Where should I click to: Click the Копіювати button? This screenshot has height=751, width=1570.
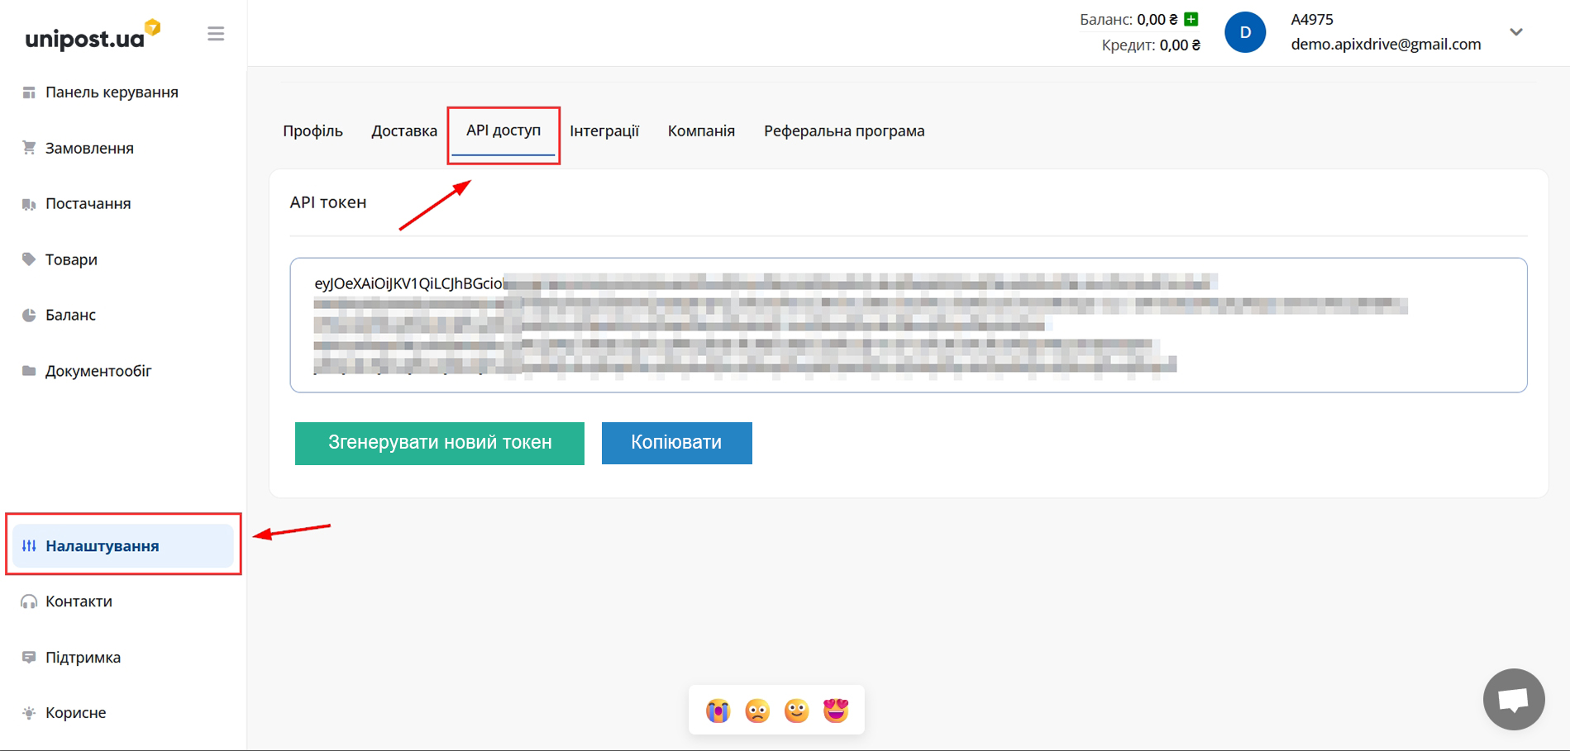tap(676, 443)
